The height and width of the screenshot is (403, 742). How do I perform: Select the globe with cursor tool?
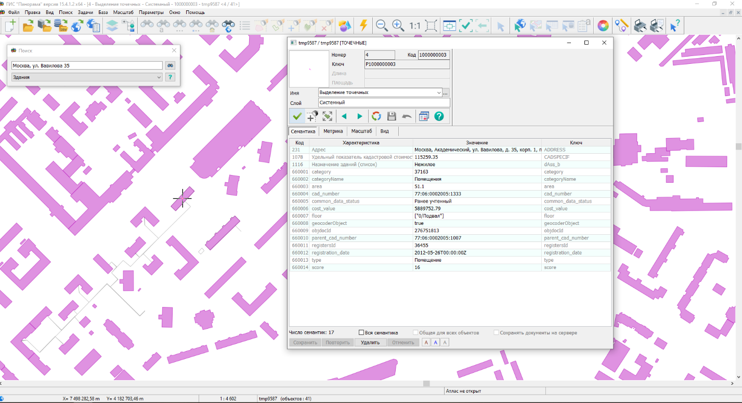pos(519,25)
